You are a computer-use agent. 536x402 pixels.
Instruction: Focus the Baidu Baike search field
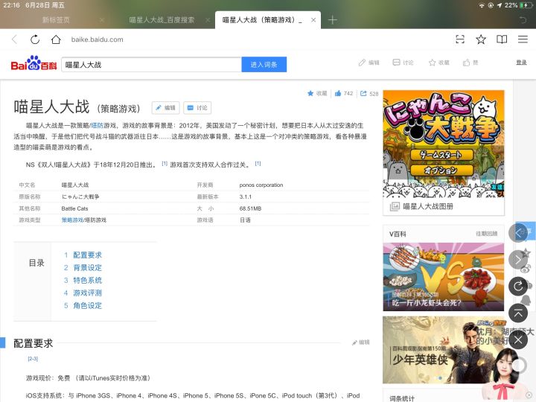pyautogui.click(x=151, y=65)
